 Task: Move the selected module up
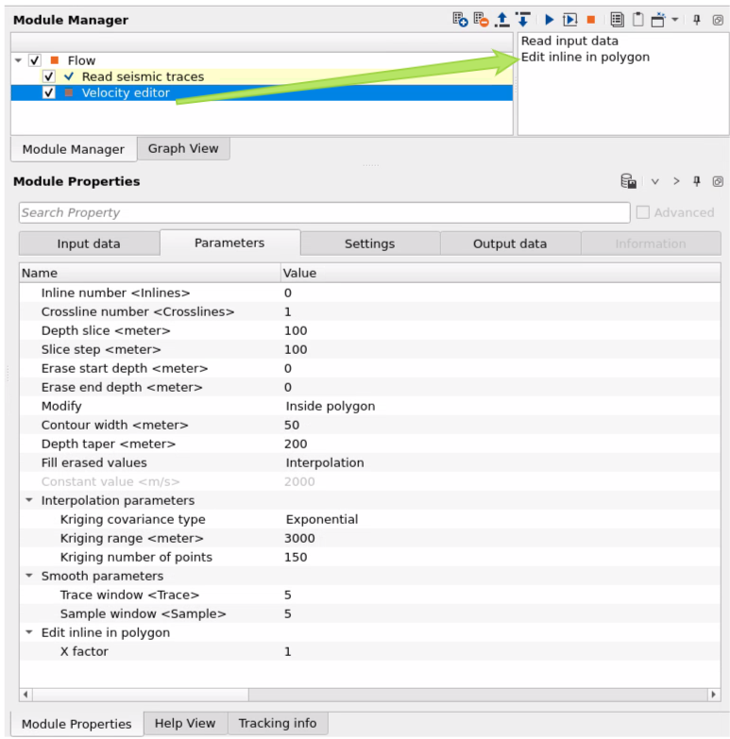coord(501,19)
